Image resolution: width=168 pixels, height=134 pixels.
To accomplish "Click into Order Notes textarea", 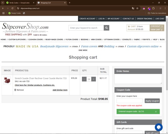I will (x=138, y=79).
